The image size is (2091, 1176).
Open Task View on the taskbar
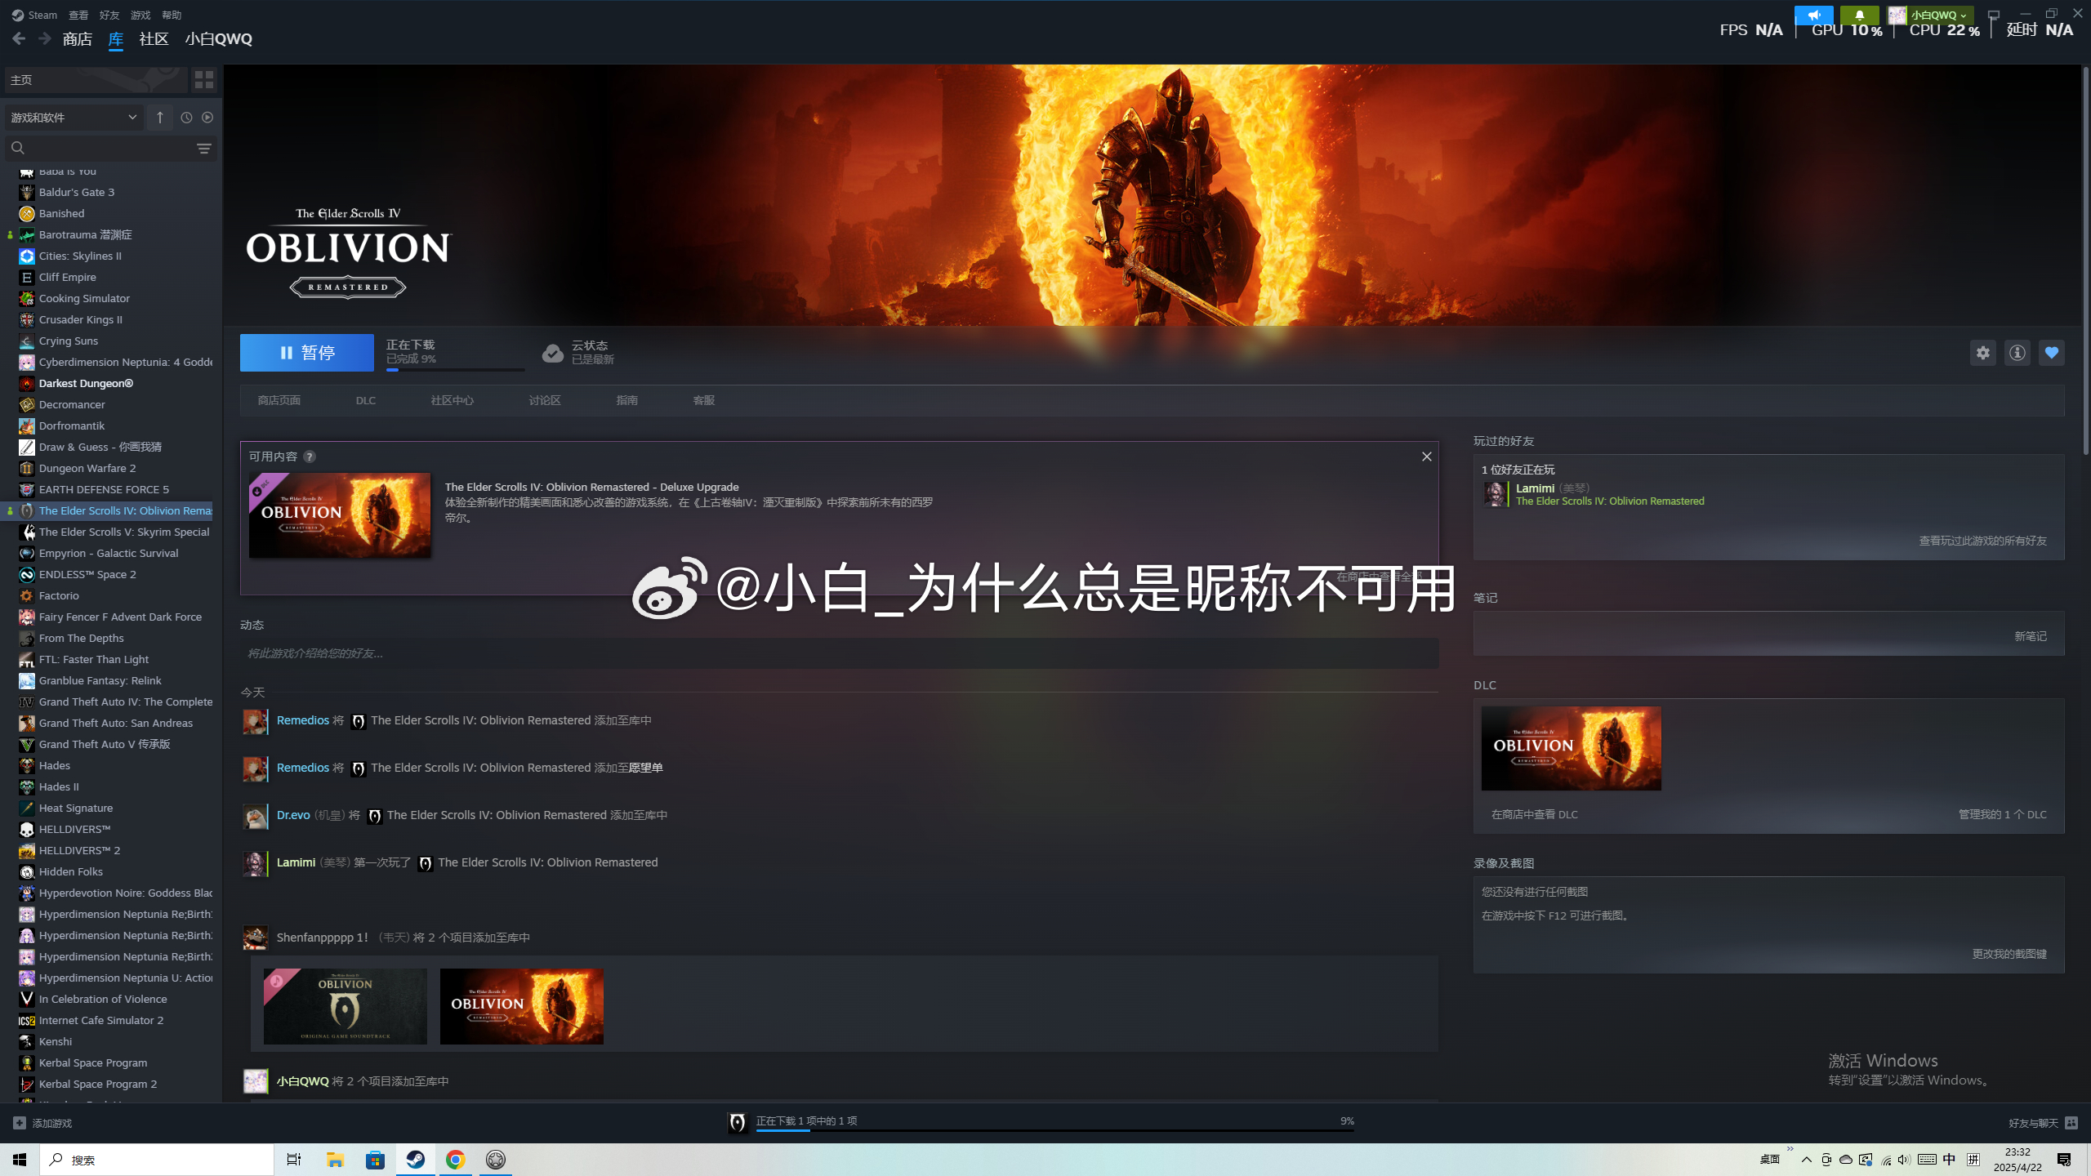pos(294,1160)
